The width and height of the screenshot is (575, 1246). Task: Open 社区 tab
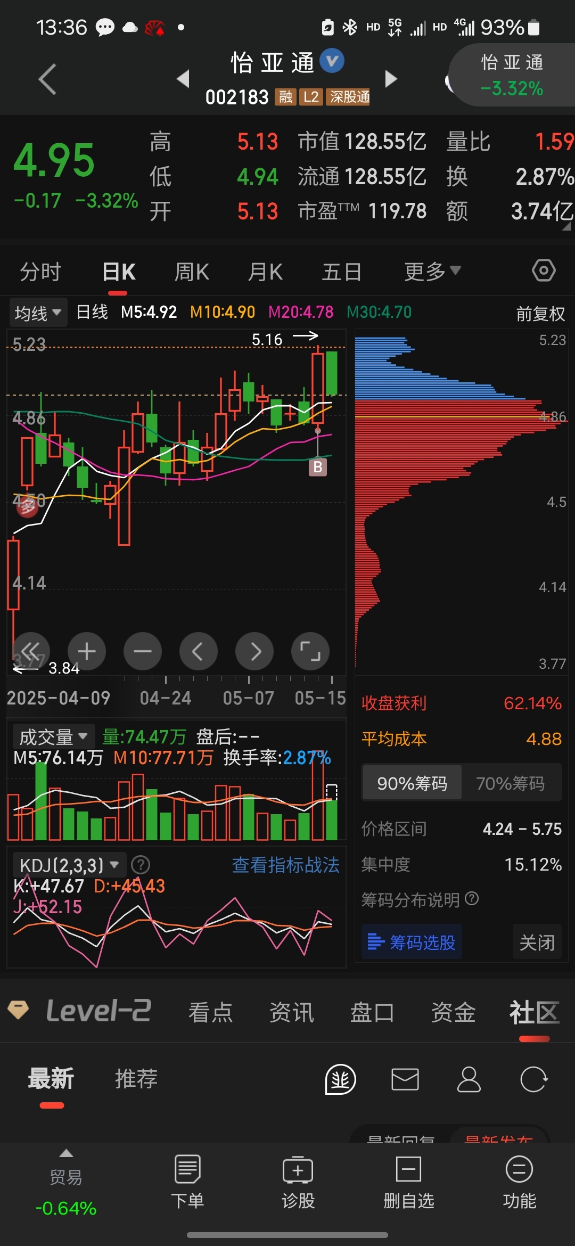coord(534,1012)
